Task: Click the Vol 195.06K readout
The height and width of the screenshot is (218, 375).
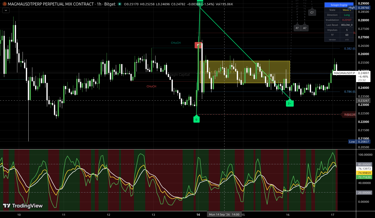Action: click(224, 4)
